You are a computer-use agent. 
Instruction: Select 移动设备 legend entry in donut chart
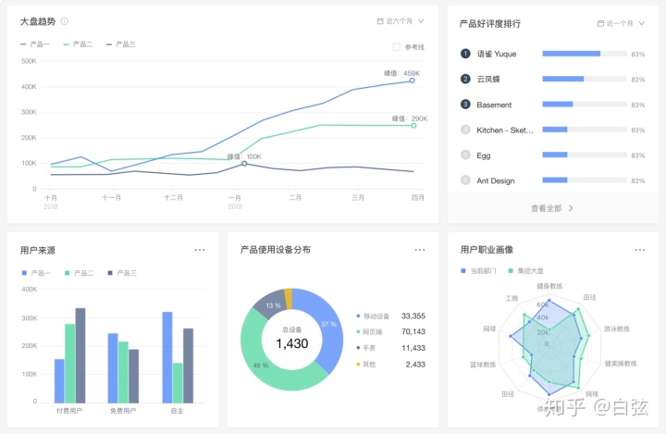click(x=373, y=316)
